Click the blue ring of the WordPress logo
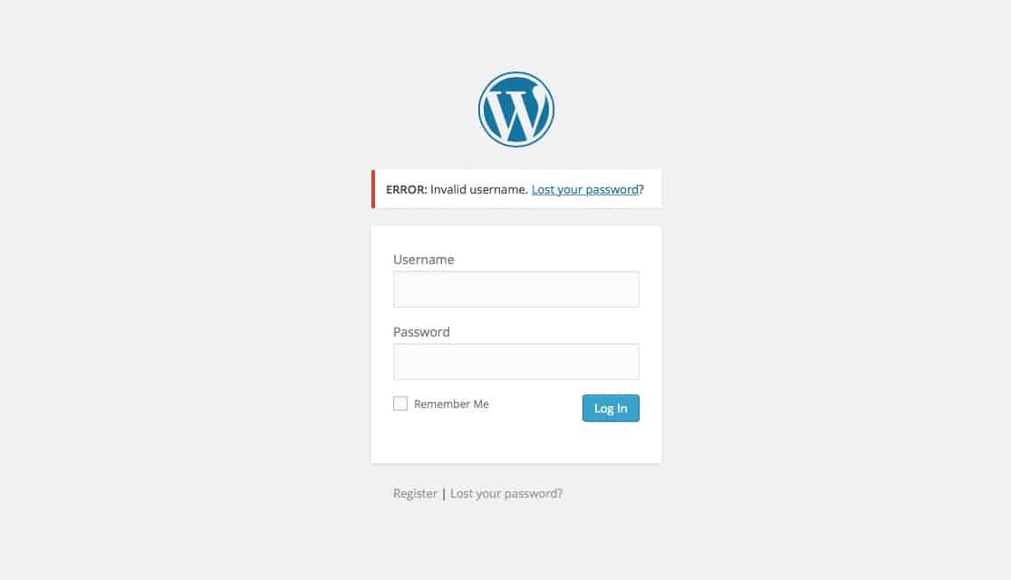The width and height of the screenshot is (1011, 580). tap(515, 73)
